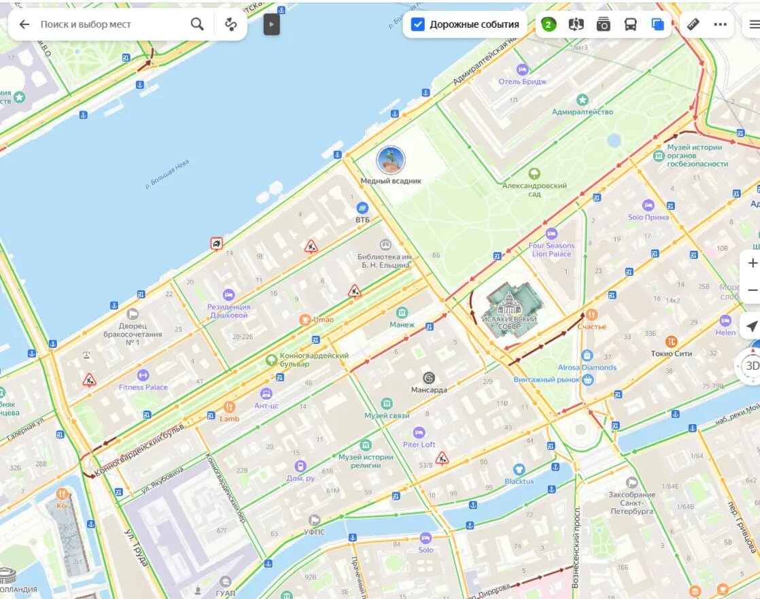This screenshot has height=599, width=760.
Task: Zoom out with the minus button
Action: tap(753, 290)
